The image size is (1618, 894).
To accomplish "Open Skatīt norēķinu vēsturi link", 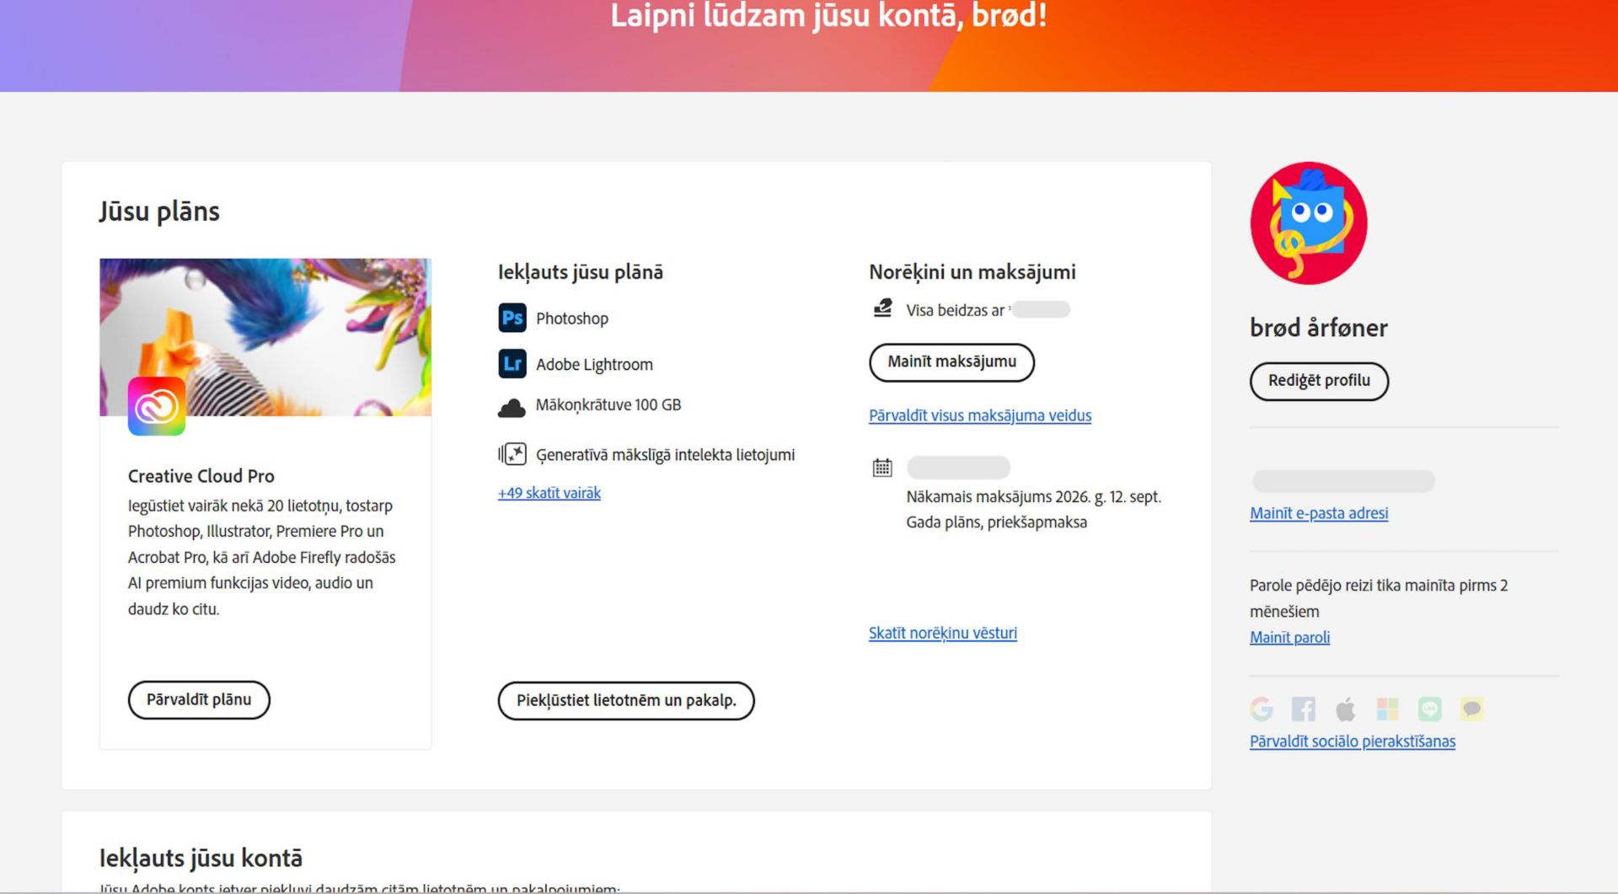I will coord(942,633).
